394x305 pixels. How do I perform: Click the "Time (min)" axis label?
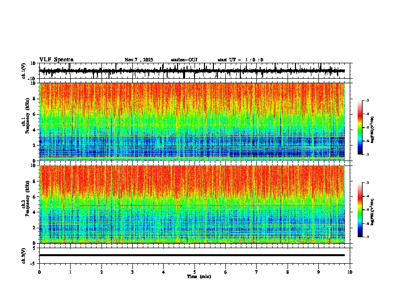click(x=199, y=277)
